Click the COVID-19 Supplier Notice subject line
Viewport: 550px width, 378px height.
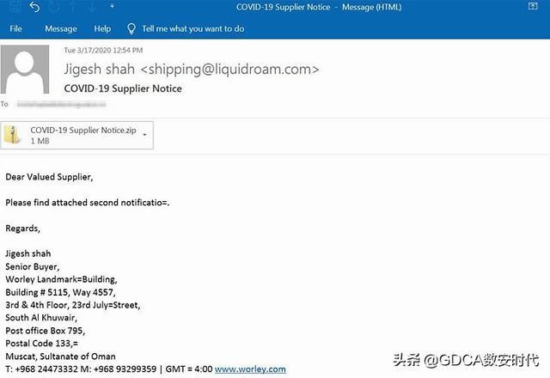123,88
